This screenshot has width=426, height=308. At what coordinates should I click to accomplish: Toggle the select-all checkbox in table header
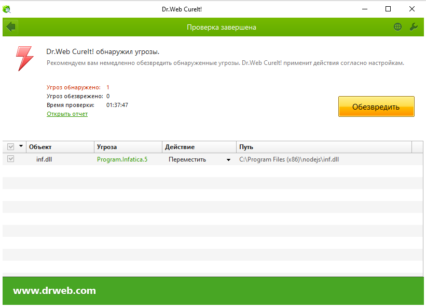point(10,147)
